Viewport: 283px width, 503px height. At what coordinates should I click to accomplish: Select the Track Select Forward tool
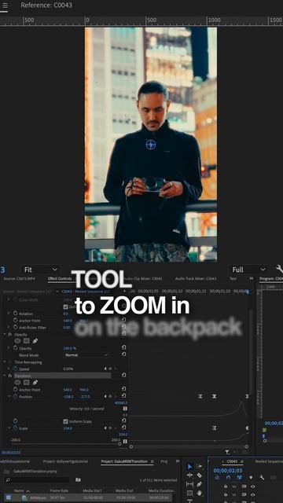[199, 466]
